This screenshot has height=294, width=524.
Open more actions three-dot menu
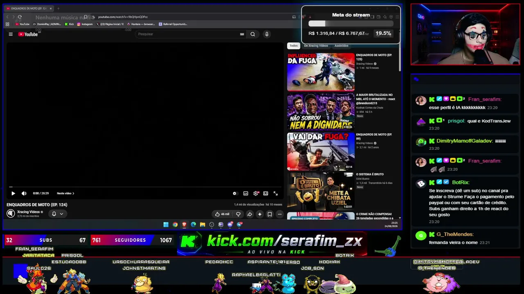coord(280,214)
